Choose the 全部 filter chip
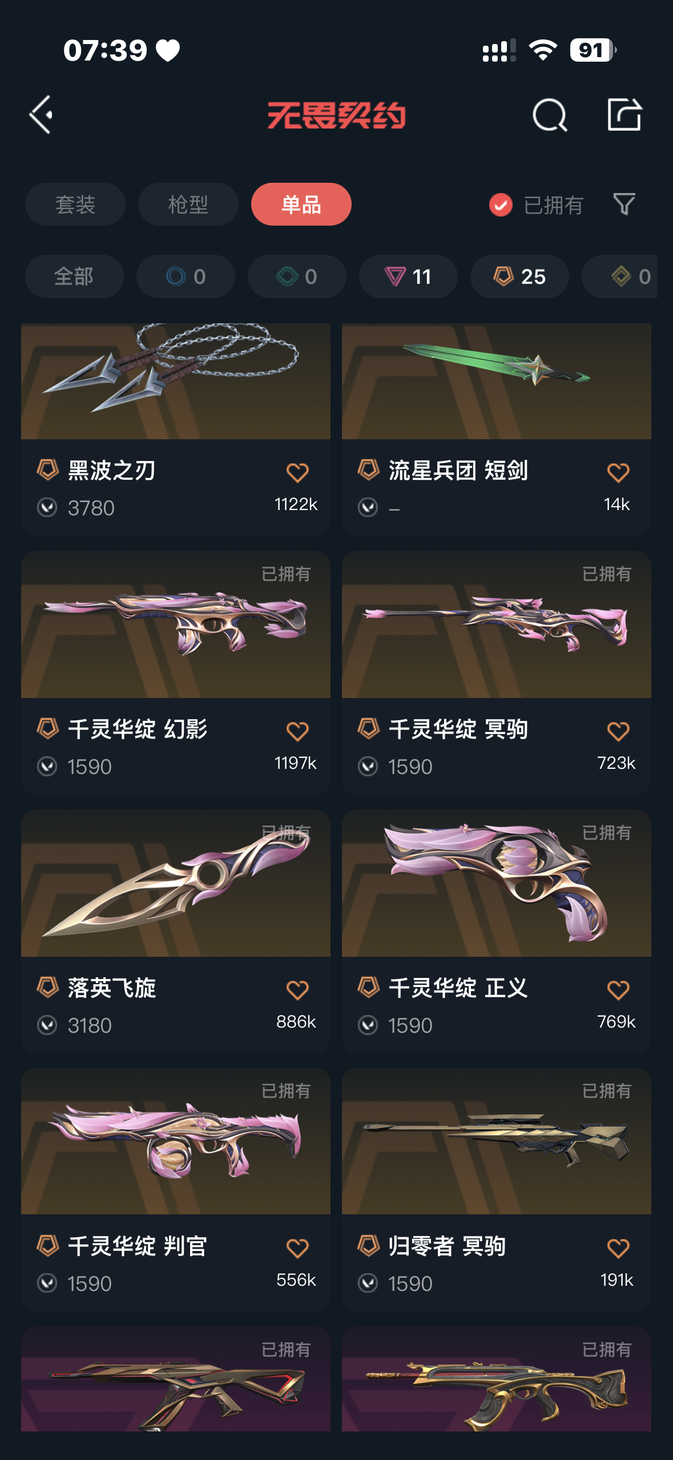Viewport: 673px width, 1460px height. click(x=74, y=276)
